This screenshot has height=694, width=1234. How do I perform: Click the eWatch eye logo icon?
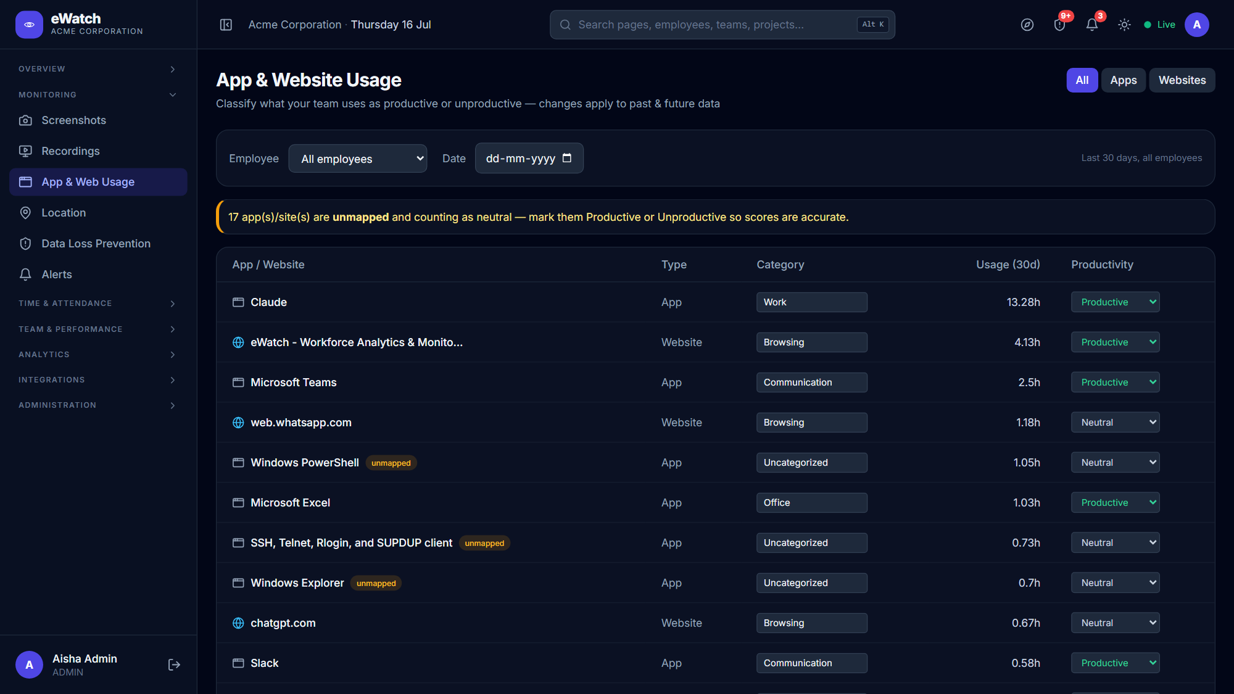click(29, 25)
